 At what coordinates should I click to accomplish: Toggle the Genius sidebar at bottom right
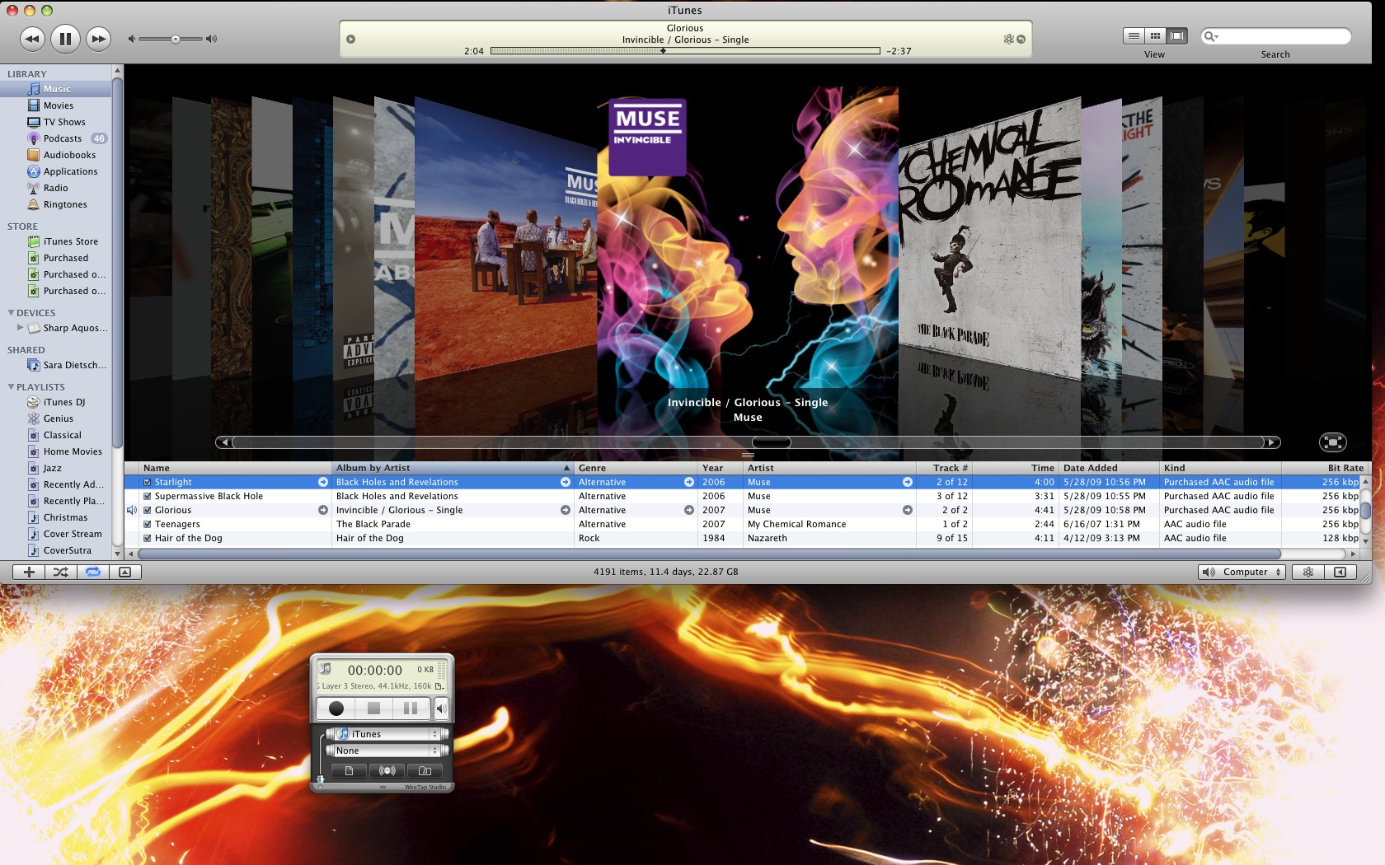[1340, 572]
